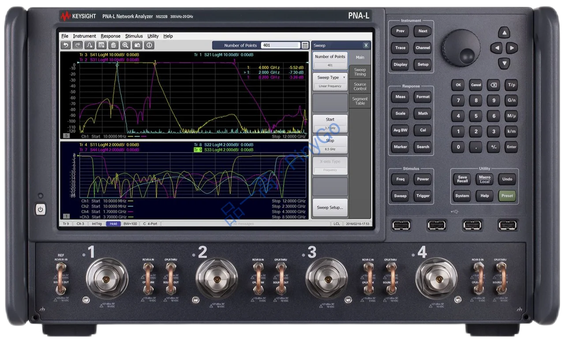This screenshot has height=344, width=562.
Task: Click the Start 3.7 GHz softkey
Action: 330,123
